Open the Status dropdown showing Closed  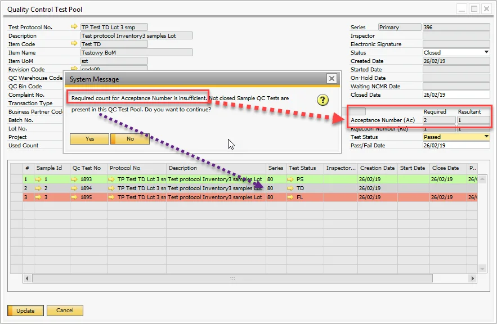486,52
